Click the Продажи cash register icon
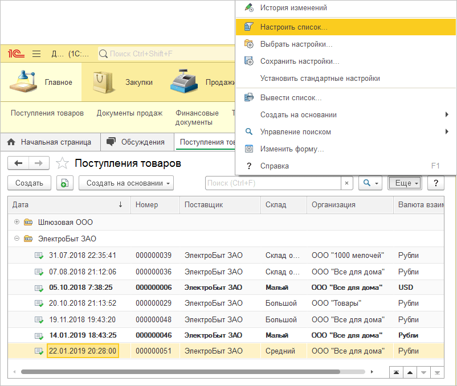This screenshot has height=386, width=457. coord(184,81)
